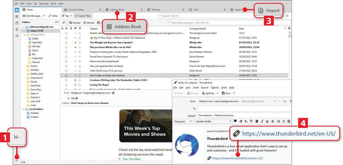Apply underline in the compose window
This screenshot has width=343, height=165.
coord(266,121)
